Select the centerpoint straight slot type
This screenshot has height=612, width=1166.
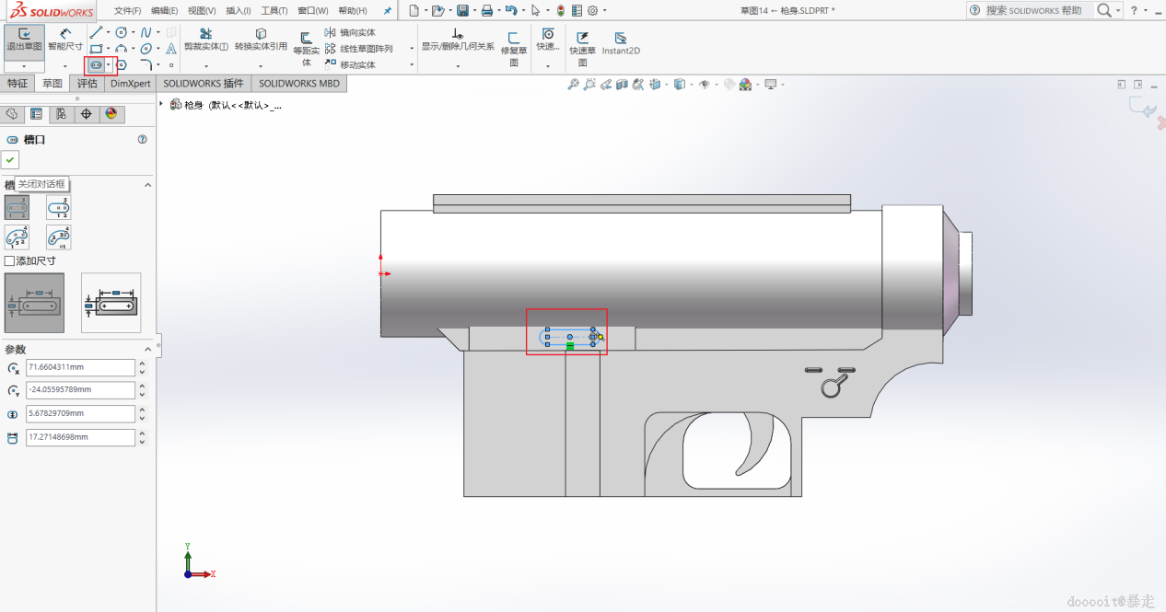[59, 207]
